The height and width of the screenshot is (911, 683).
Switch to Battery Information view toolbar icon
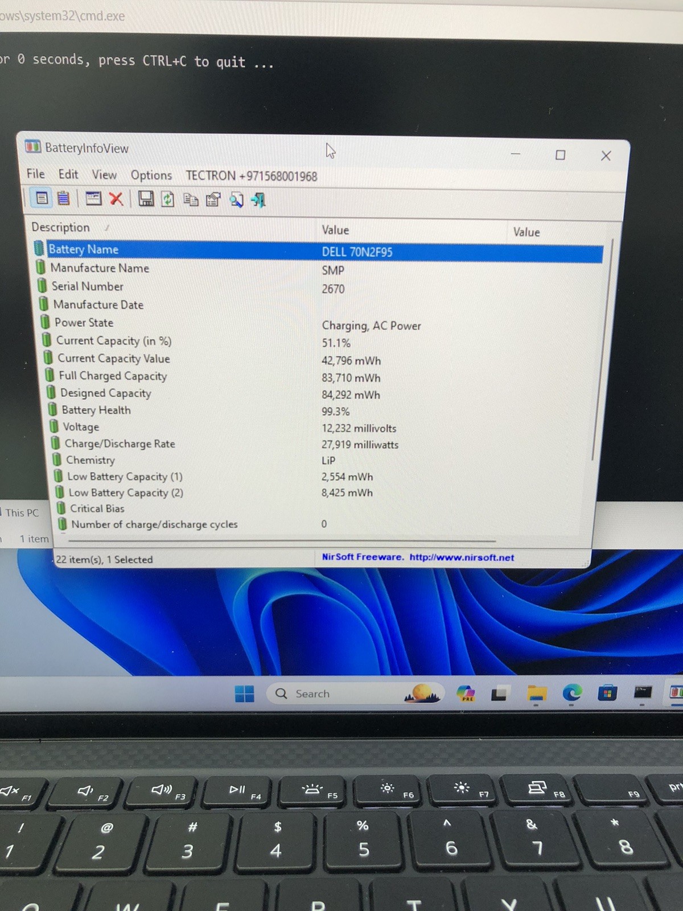[42, 198]
